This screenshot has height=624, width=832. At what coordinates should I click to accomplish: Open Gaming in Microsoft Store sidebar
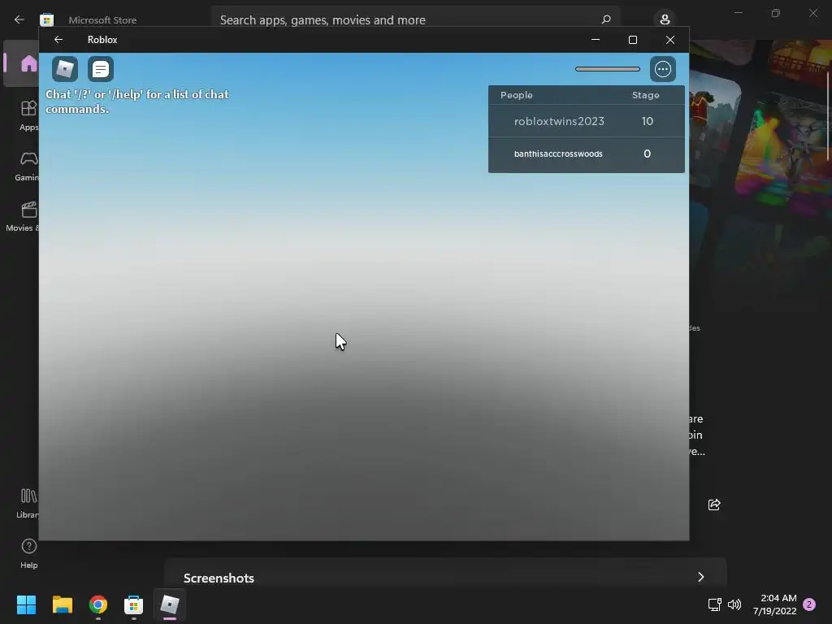tap(28, 166)
